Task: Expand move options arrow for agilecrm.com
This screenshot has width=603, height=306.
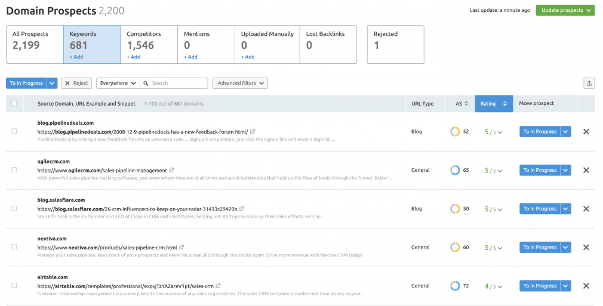Action: pos(566,170)
